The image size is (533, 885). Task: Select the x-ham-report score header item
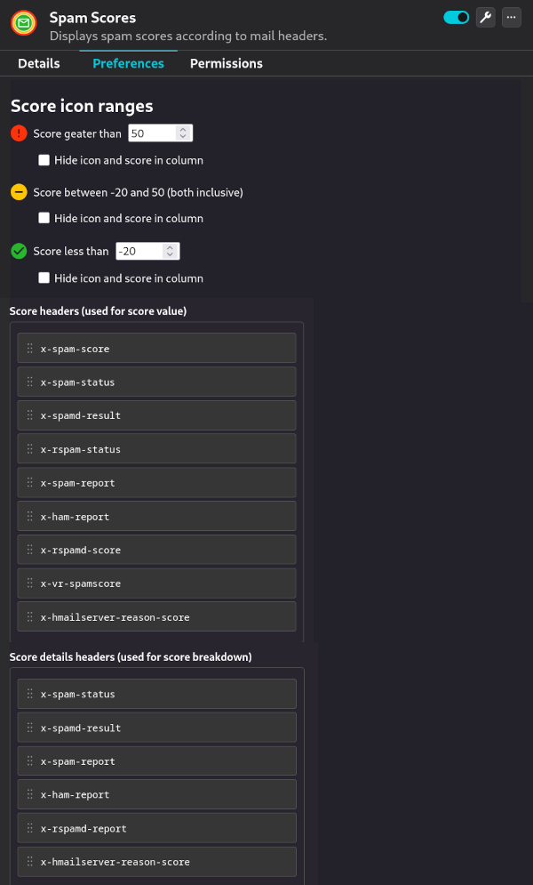click(156, 516)
